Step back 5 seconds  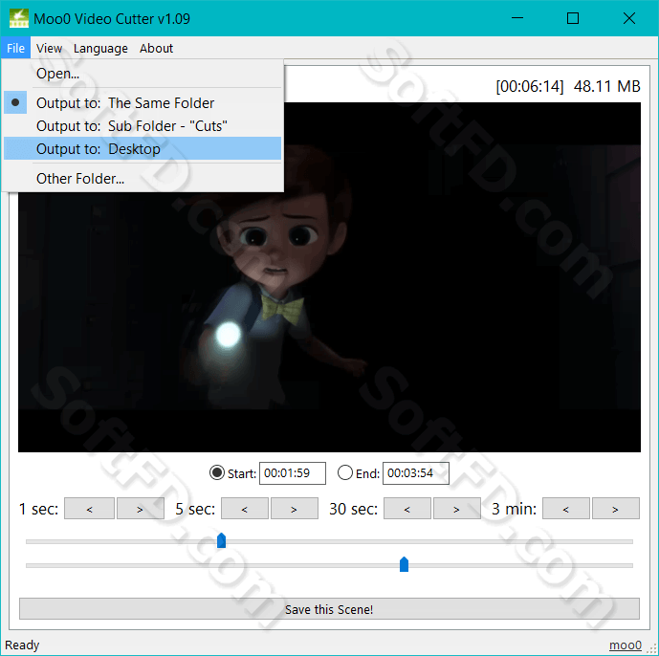pos(245,509)
